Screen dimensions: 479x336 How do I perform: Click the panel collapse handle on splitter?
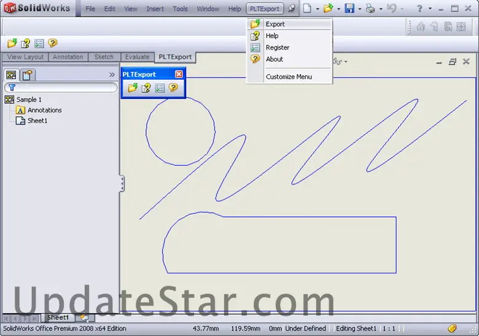(x=122, y=183)
